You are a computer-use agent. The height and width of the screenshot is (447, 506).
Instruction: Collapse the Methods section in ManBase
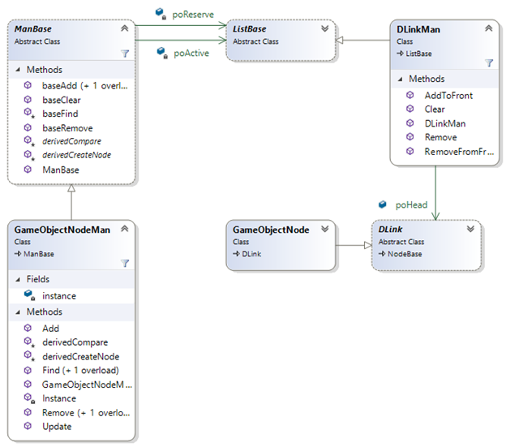pos(18,70)
